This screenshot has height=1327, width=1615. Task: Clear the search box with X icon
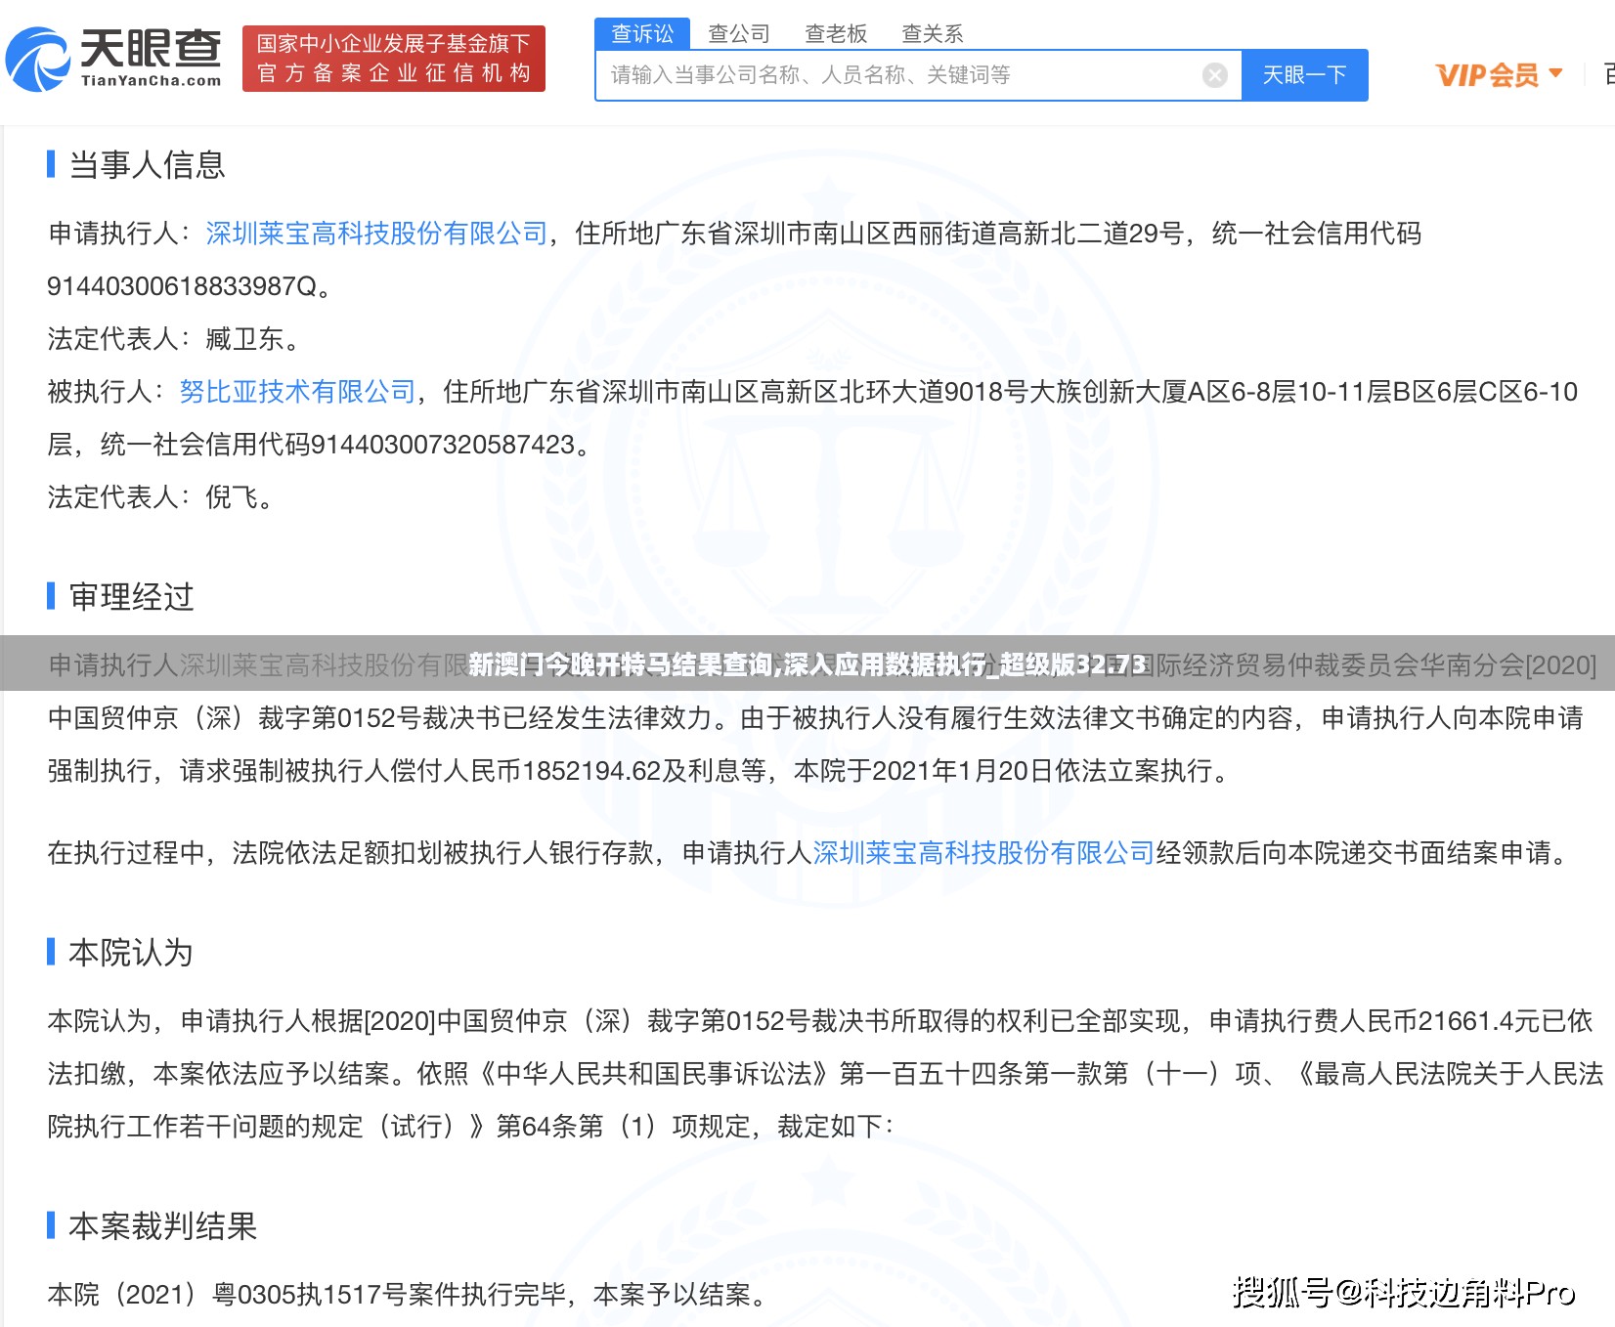tap(1214, 75)
